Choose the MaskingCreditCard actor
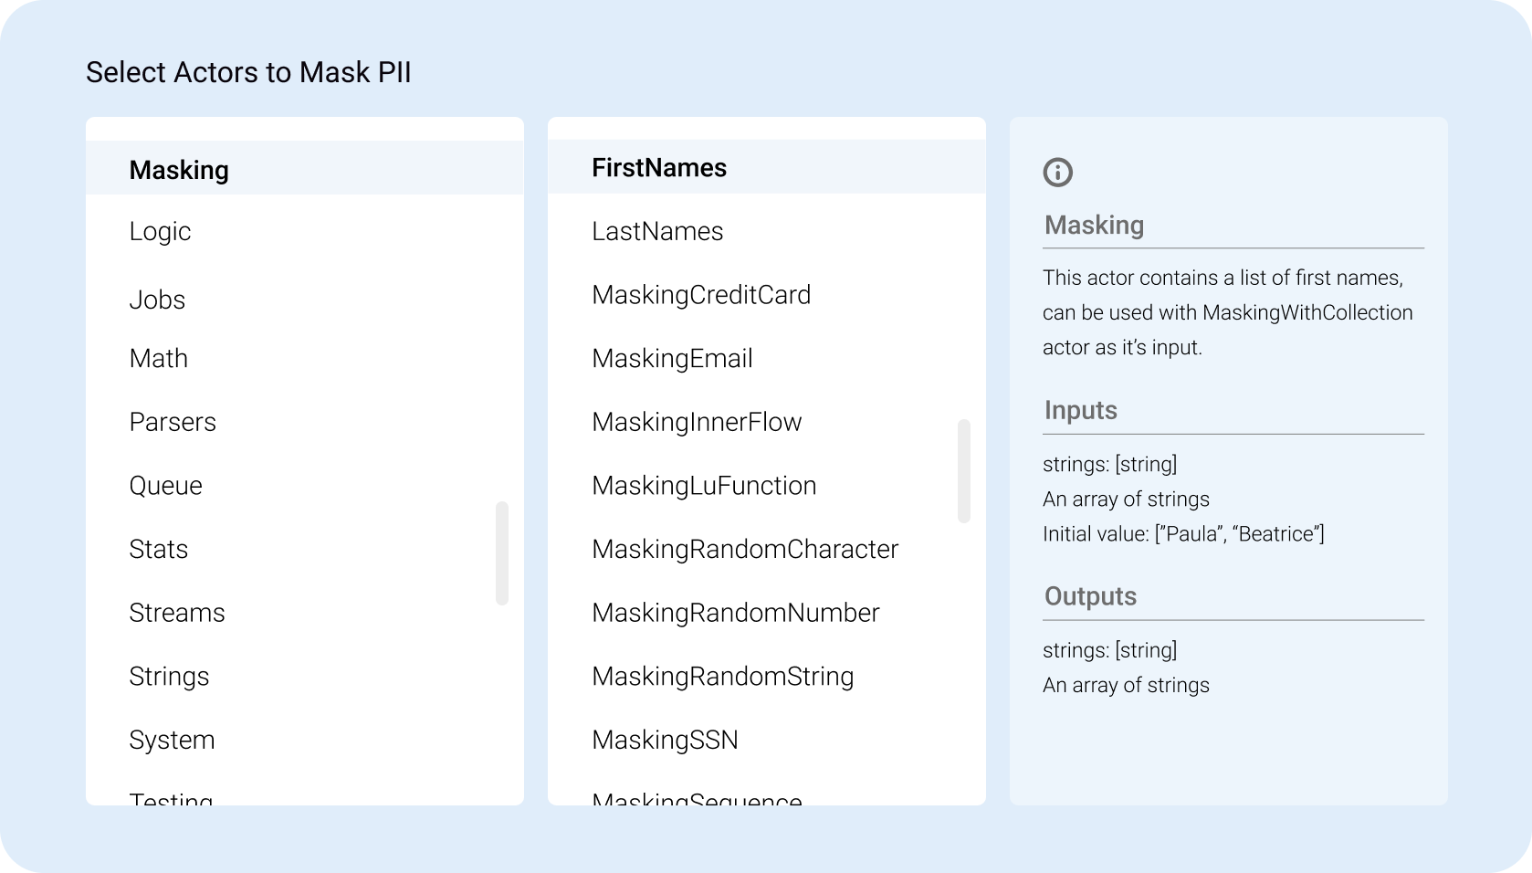The image size is (1532, 873). point(702,294)
